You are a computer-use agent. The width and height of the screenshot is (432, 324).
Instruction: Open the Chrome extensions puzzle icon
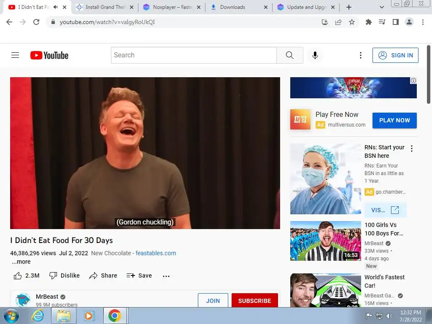pos(368,22)
